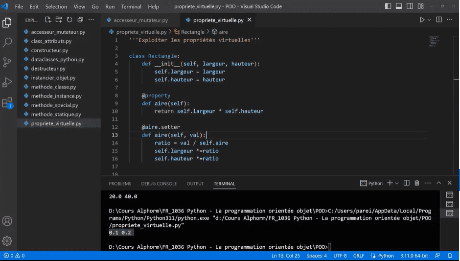
Task: Open dataclasses_python.py from Explorer
Action: (x=58, y=59)
